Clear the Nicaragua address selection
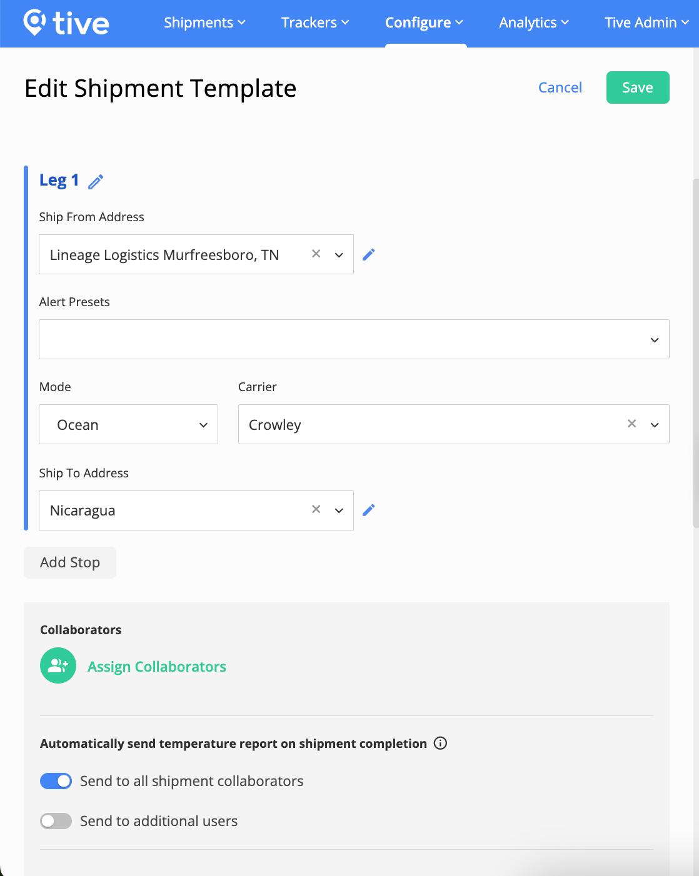The height and width of the screenshot is (876, 699). point(316,509)
